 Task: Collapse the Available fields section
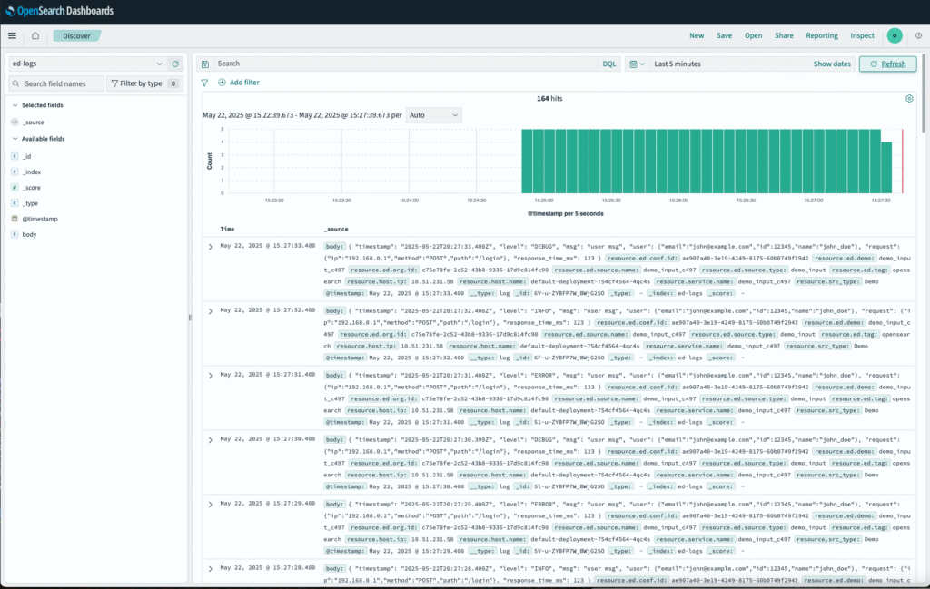(x=15, y=139)
